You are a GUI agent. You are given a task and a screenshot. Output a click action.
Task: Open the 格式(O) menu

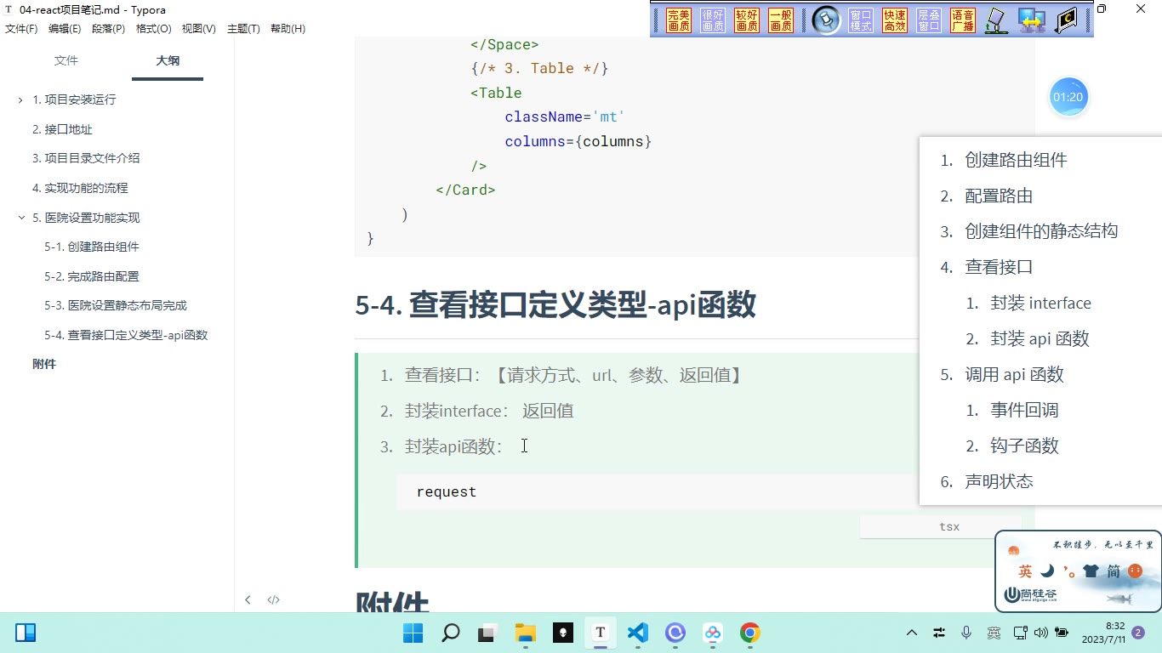click(154, 29)
